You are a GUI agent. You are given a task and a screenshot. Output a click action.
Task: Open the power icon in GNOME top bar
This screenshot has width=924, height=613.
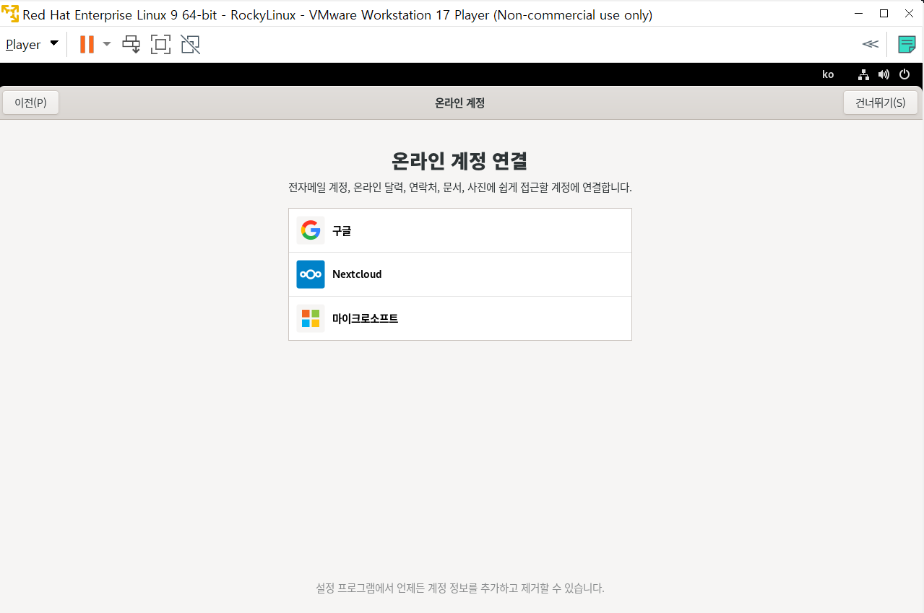coord(904,74)
